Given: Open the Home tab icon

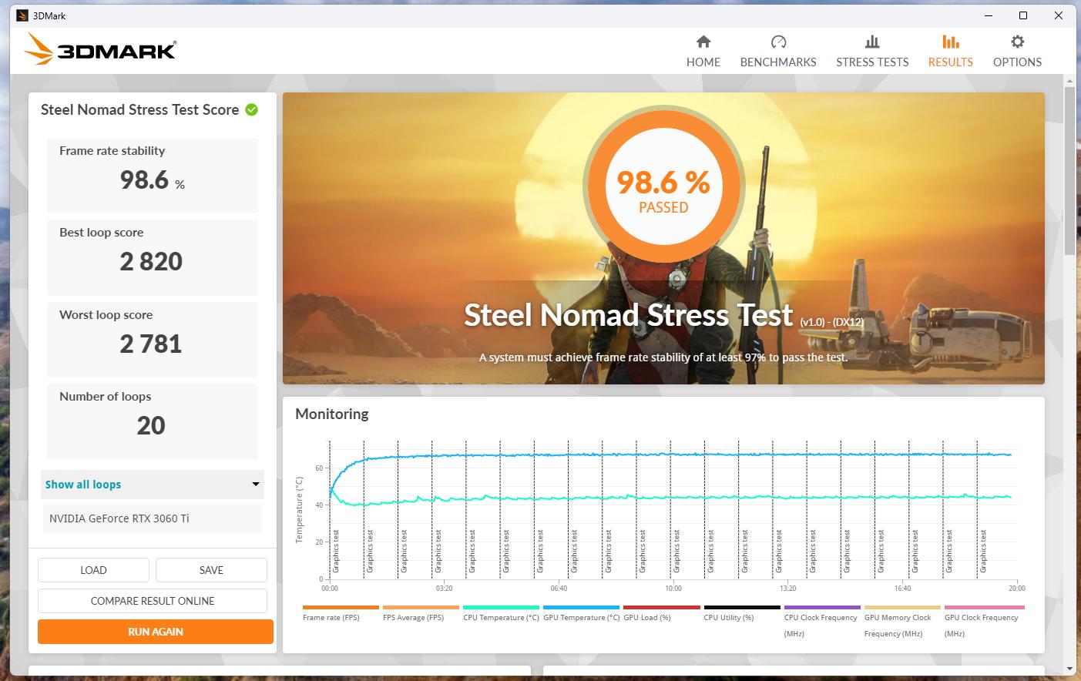Looking at the screenshot, I should click(703, 42).
